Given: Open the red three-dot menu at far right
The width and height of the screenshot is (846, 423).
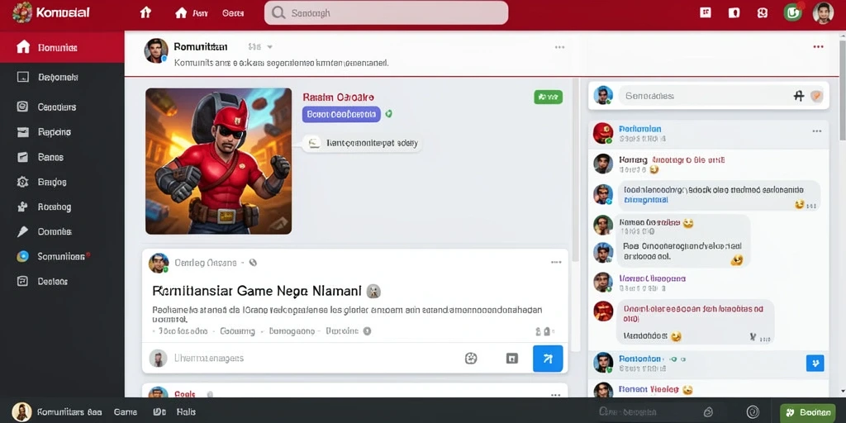Looking at the screenshot, I should pyautogui.click(x=819, y=47).
